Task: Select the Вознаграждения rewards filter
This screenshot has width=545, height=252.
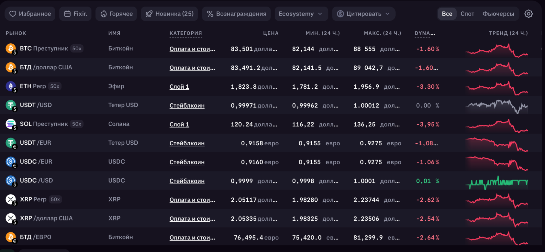Action: point(236,14)
